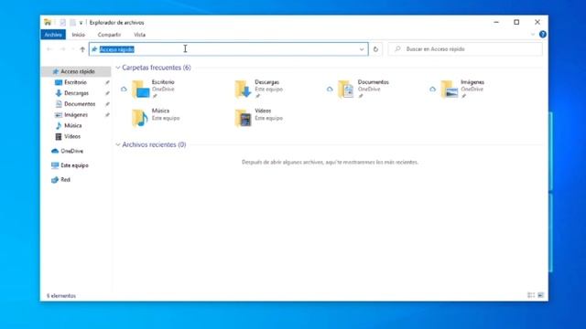The height and width of the screenshot is (329, 586).
Task: Open Este equipo in the navigation pane
Action: point(74,165)
